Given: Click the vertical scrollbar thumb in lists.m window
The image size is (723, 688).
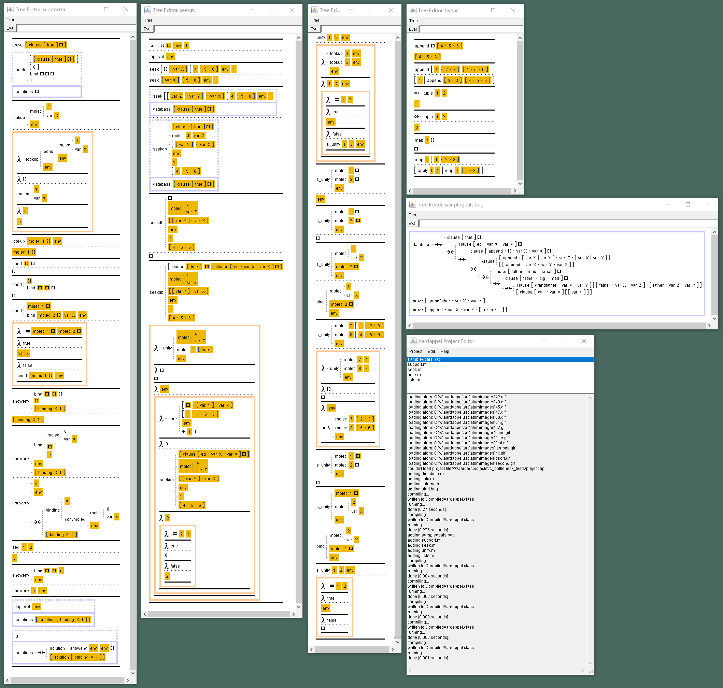Looking at the screenshot, I should click(x=520, y=110).
